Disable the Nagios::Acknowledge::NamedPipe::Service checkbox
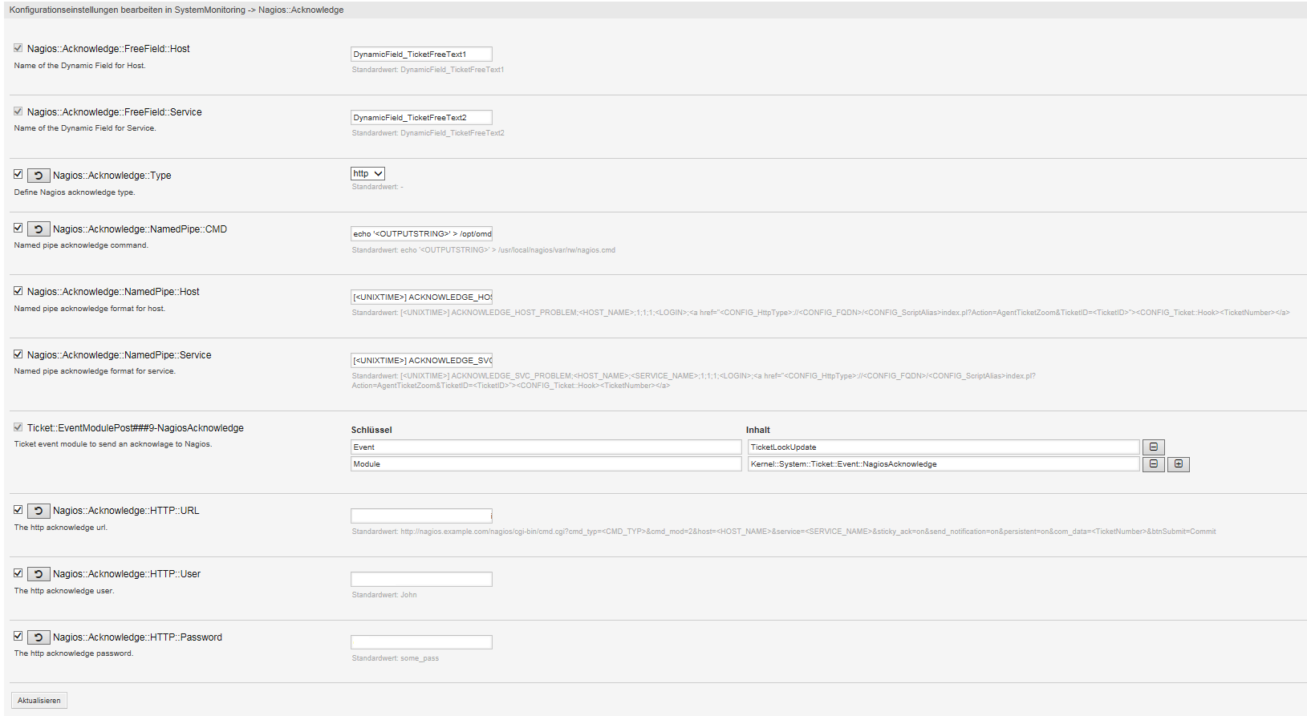1307x716 pixels. [18, 354]
